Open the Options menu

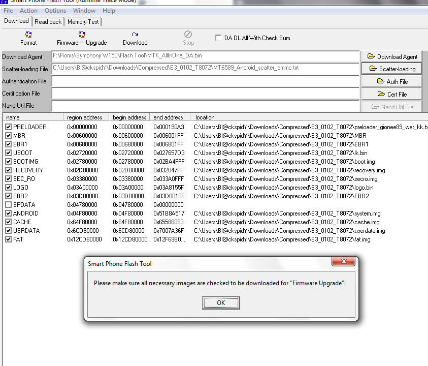click(x=55, y=11)
